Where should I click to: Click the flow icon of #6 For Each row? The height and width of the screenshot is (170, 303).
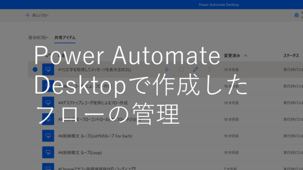(48, 136)
